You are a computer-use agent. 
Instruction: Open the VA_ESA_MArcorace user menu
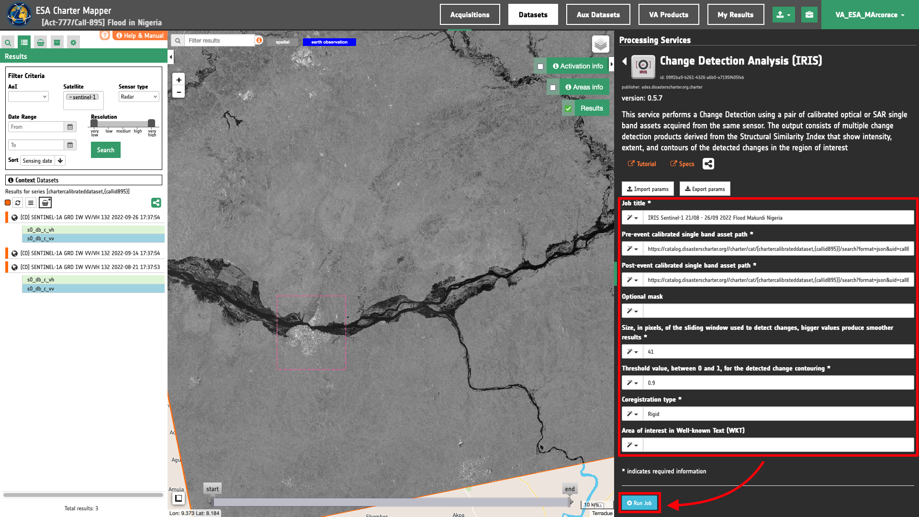point(870,15)
